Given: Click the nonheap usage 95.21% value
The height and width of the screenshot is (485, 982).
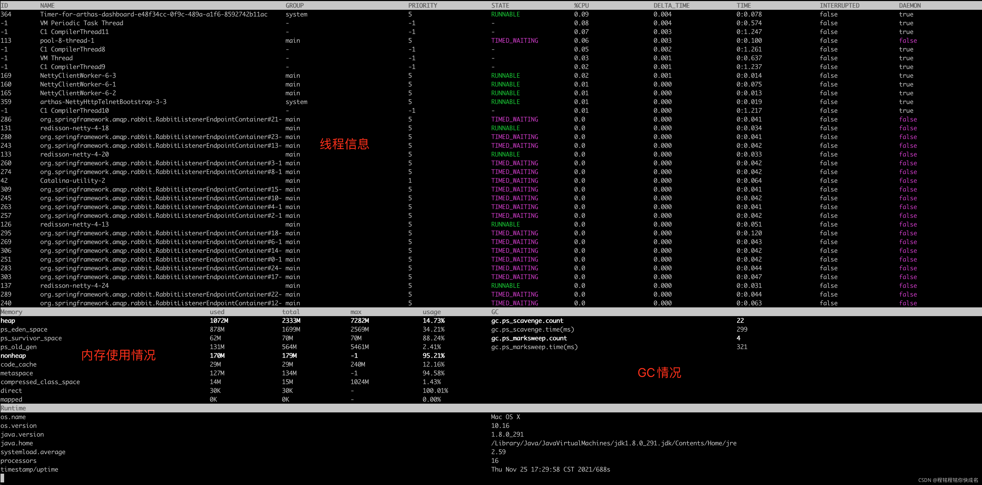Looking at the screenshot, I should [x=434, y=356].
